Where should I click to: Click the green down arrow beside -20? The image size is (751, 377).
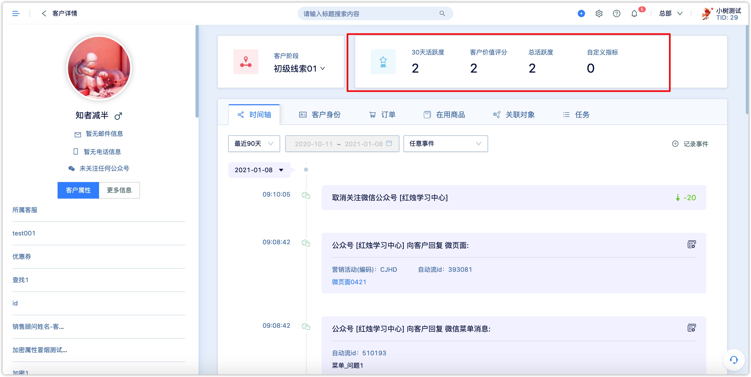click(x=678, y=198)
